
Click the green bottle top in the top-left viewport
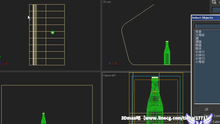(x=53, y=32)
